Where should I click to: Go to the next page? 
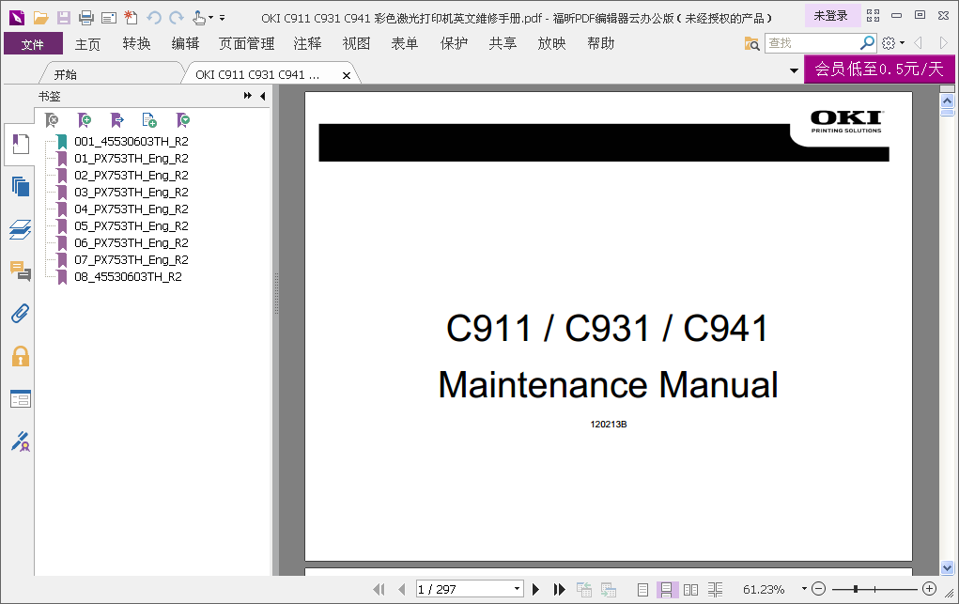tap(535, 589)
